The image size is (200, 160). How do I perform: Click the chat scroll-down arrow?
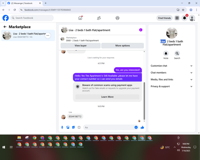point(144,121)
